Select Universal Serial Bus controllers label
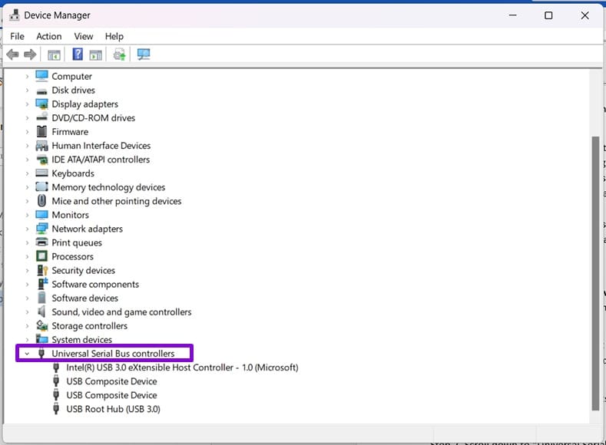 [x=113, y=354]
